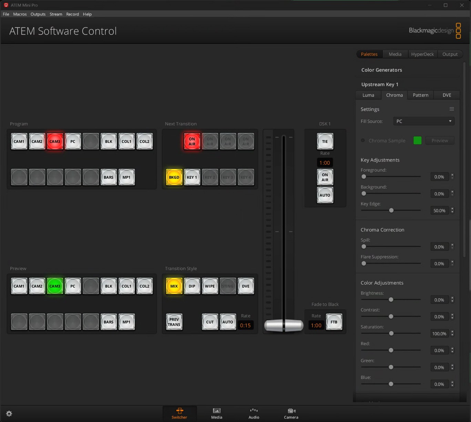Click the CUT transition button
The height and width of the screenshot is (422, 471).
210,322
